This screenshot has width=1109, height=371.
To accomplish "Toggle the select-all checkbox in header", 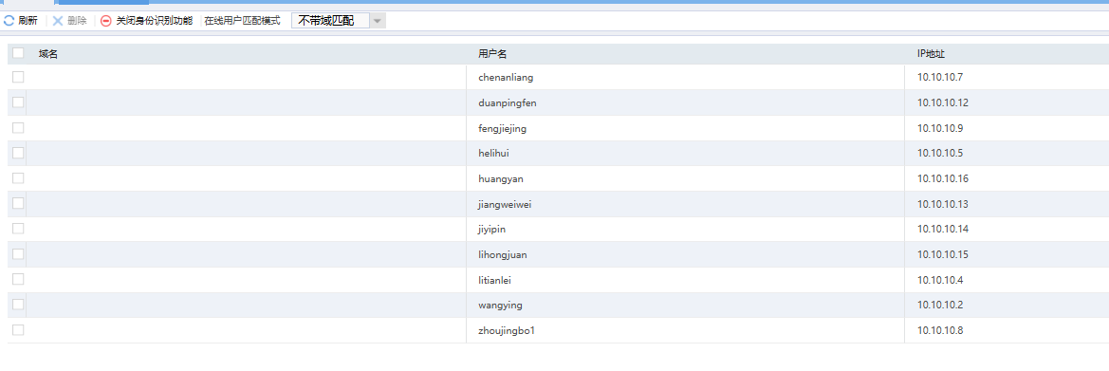I will [x=18, y=53].
